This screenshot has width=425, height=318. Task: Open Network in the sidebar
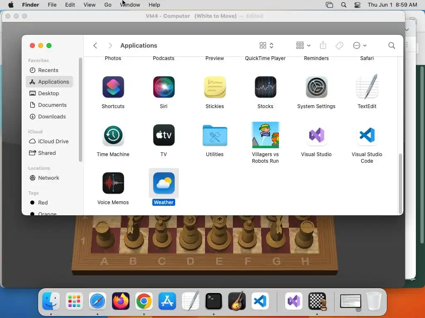pos(44,178)
